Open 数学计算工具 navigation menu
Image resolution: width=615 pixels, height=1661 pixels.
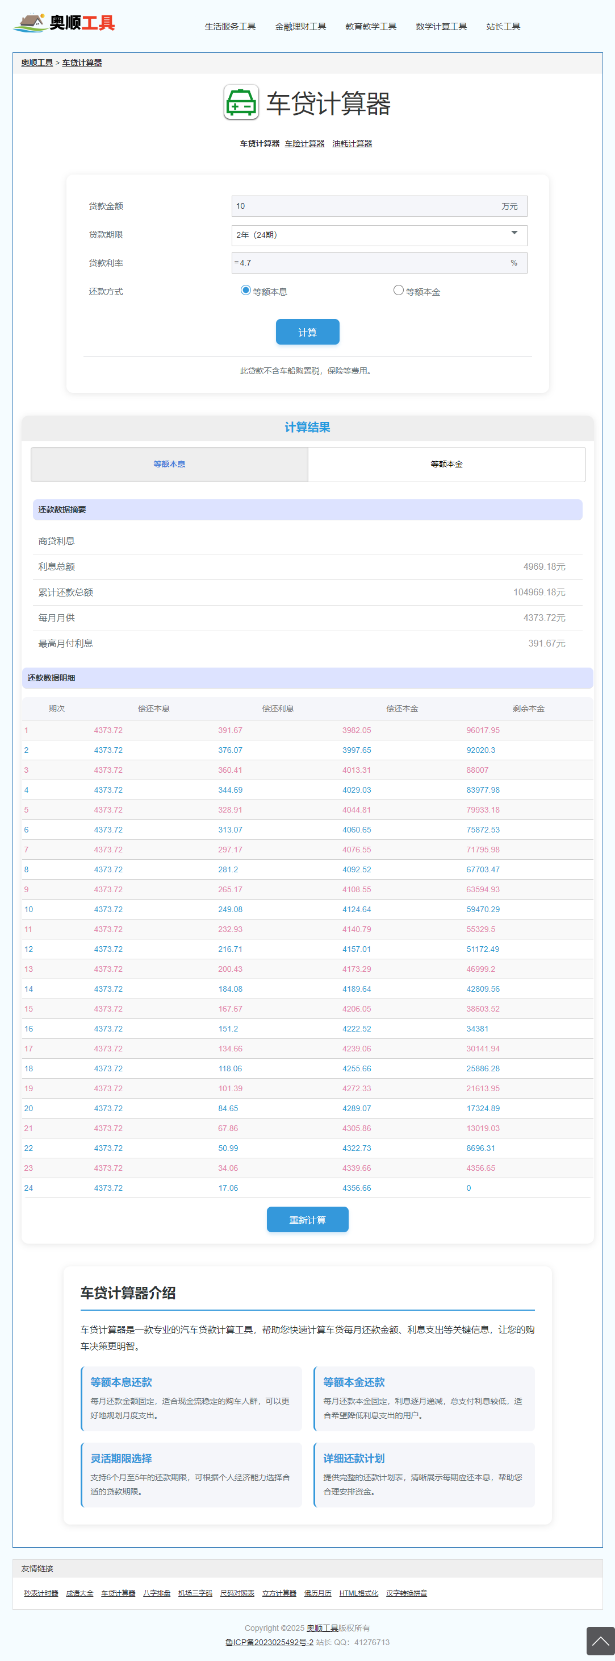[441, 26]
